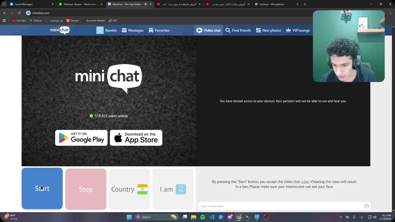Open Discord from taskbar
The image size is (395, 222).
[230, 217]
